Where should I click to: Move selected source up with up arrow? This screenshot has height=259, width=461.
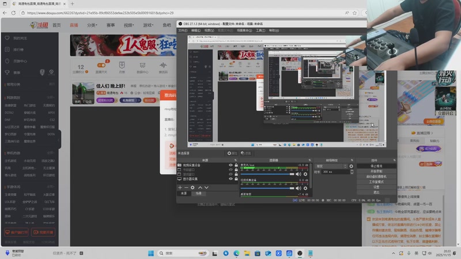pyautogui.click(x=200, y=188)
